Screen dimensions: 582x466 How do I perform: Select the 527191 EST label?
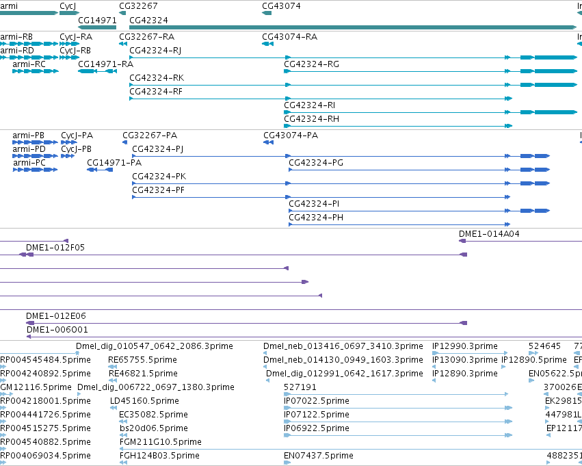pos(300,388)
